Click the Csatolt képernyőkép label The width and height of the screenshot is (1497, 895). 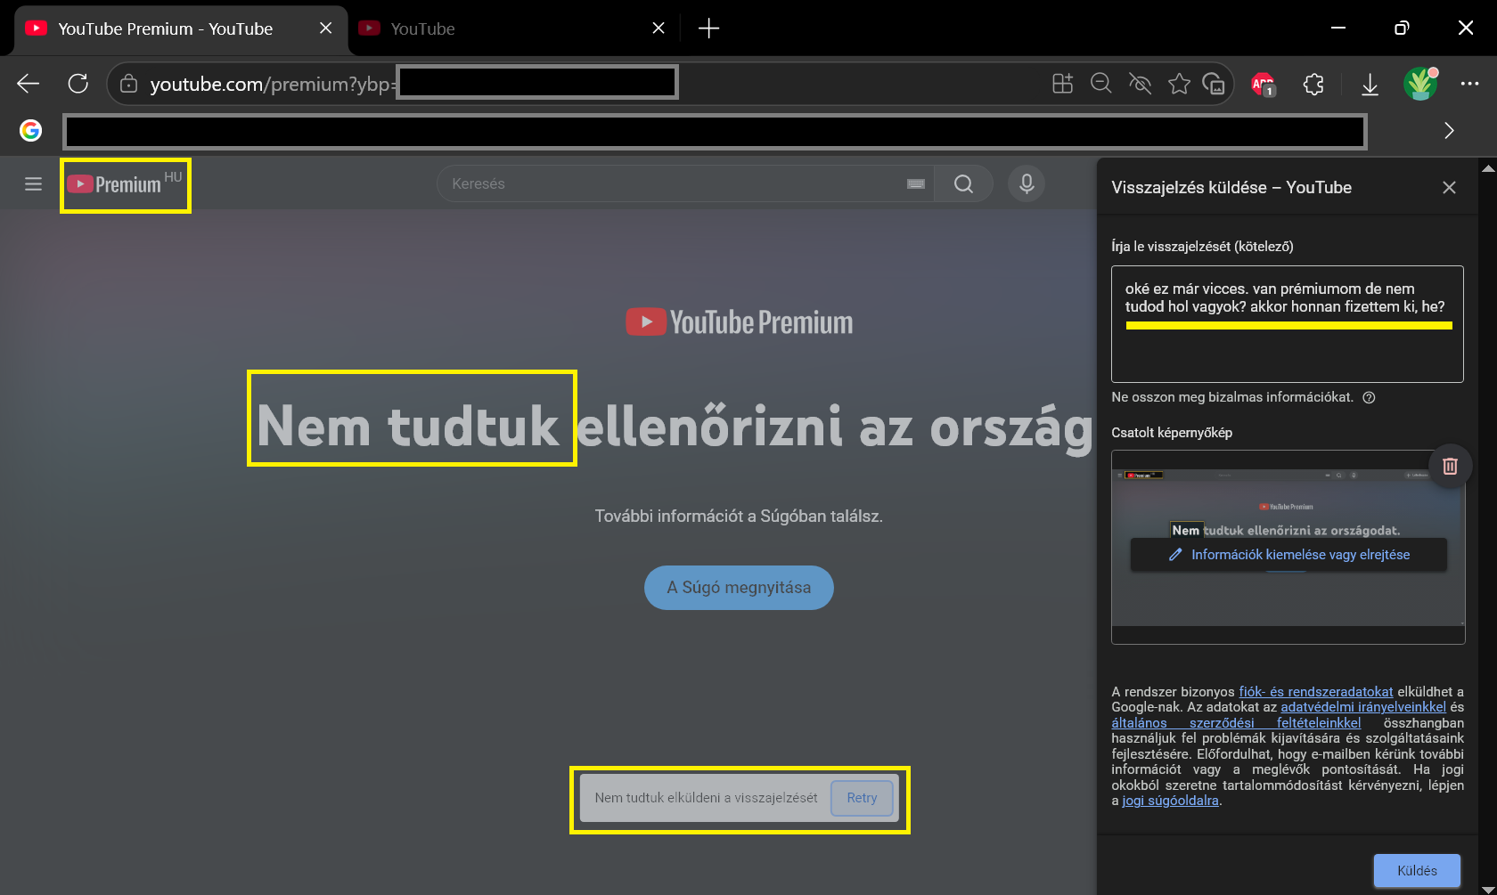[x=1172, y=433]
